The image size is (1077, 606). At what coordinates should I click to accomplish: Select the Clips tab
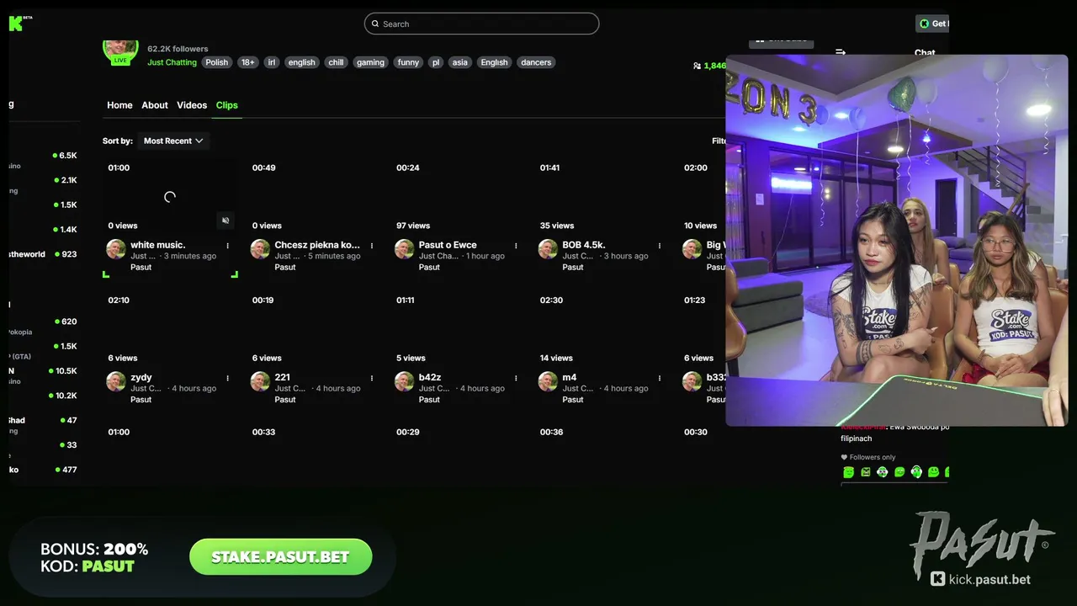[x=227, y=105]
